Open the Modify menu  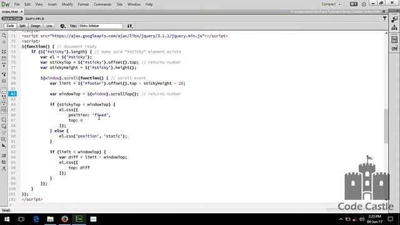tap(67, 4)
